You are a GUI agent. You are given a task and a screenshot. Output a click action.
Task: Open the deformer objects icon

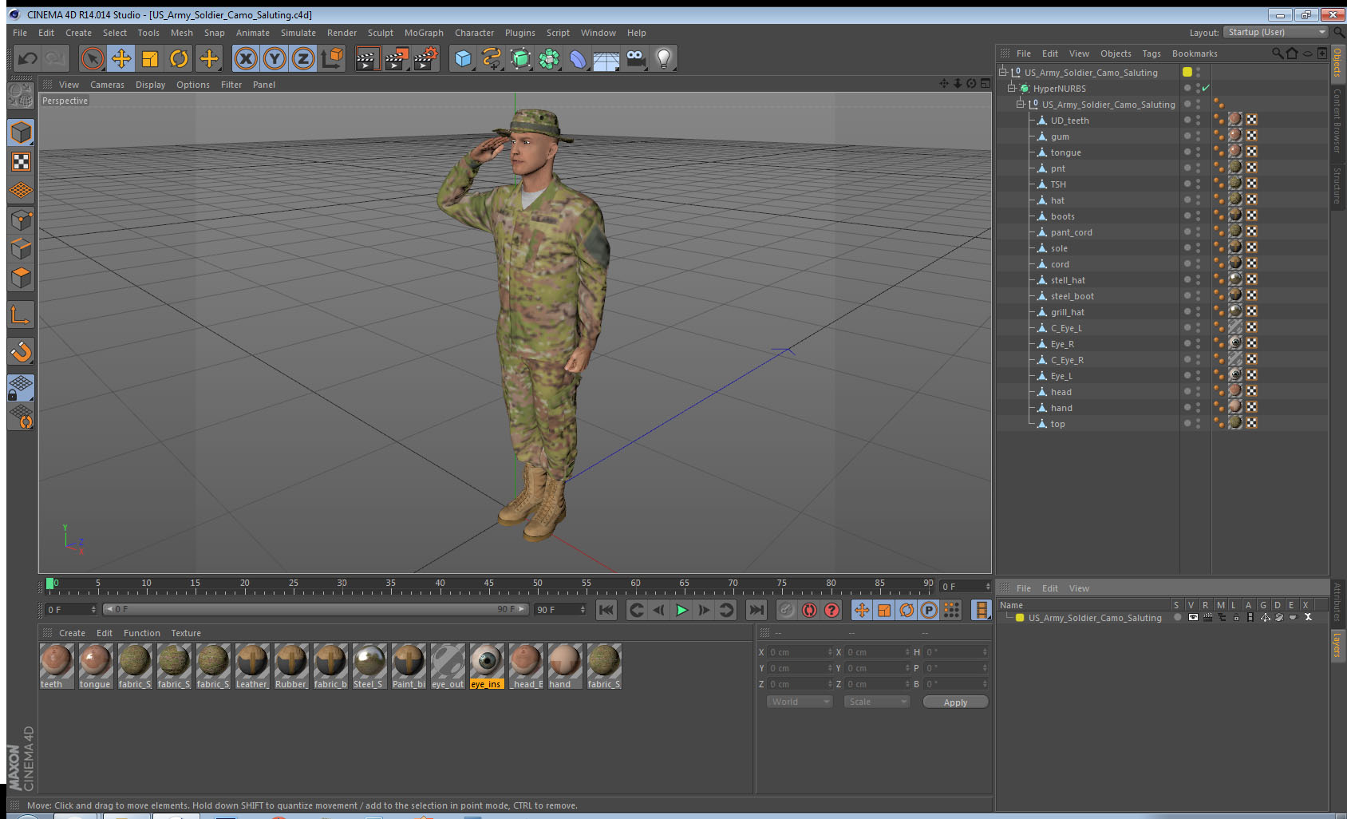coord(578,58)
